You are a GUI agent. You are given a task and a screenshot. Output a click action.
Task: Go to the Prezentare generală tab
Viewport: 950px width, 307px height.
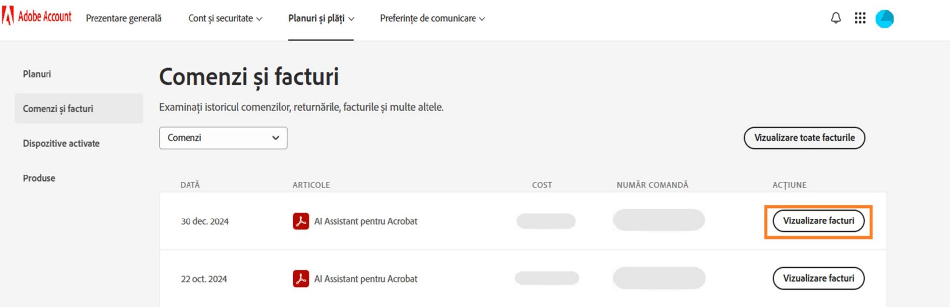[x=124, y=18]
